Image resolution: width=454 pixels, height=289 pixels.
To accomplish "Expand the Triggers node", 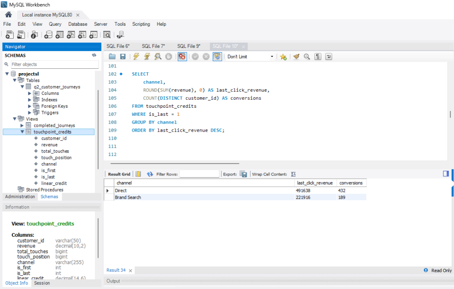I will (x=30, y=112).
